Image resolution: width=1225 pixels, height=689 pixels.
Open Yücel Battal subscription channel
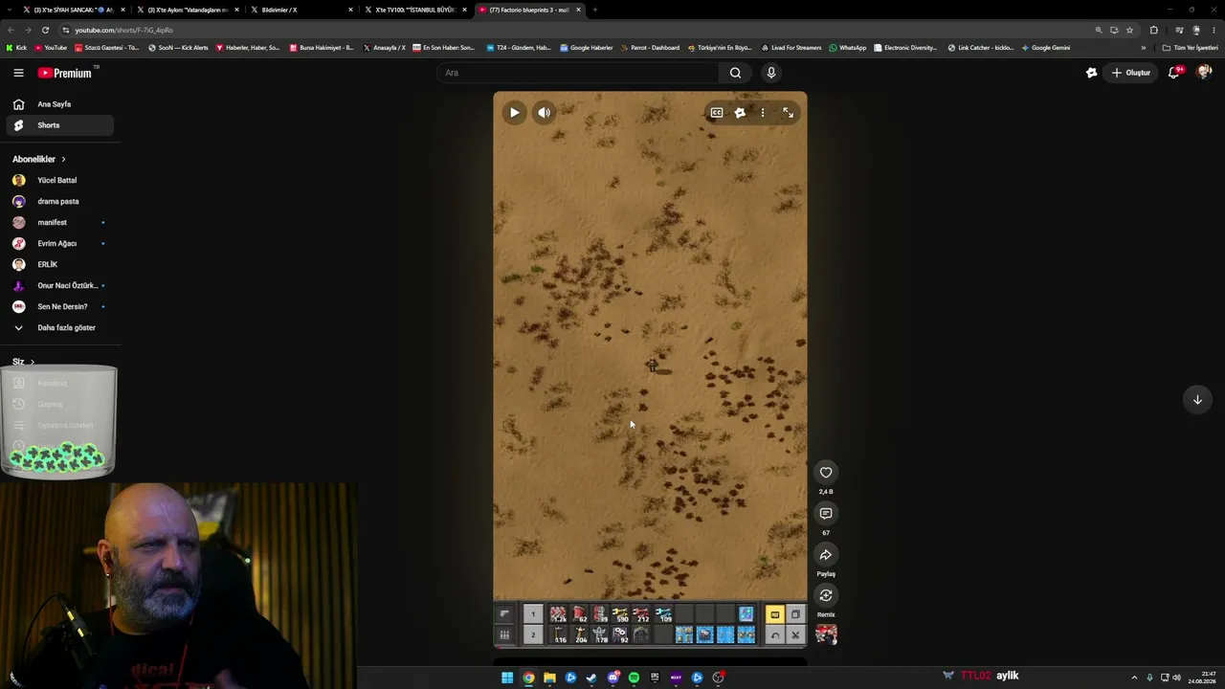[x=59, y=180]
